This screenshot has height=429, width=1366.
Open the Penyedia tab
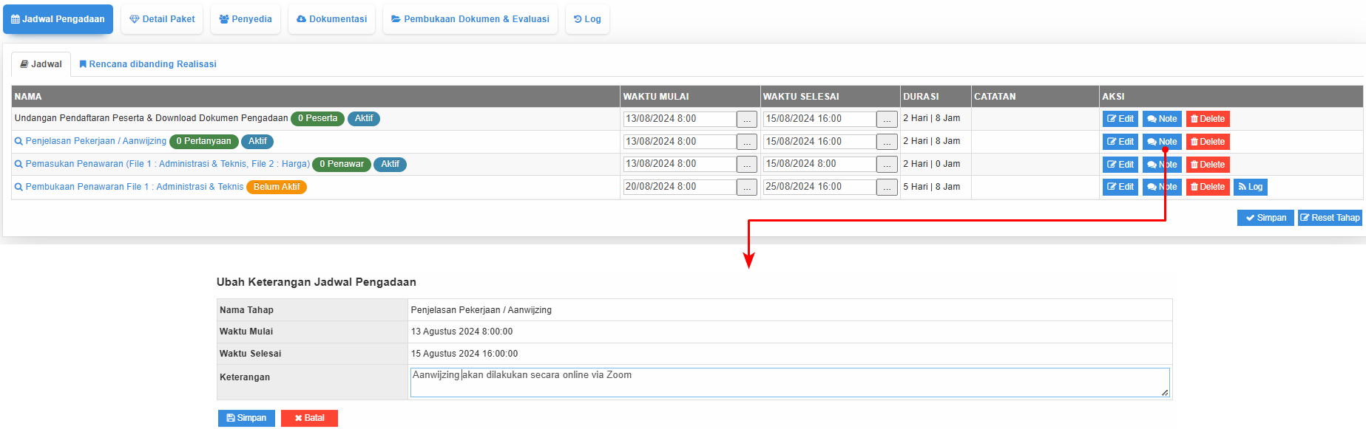pos(246,19)
